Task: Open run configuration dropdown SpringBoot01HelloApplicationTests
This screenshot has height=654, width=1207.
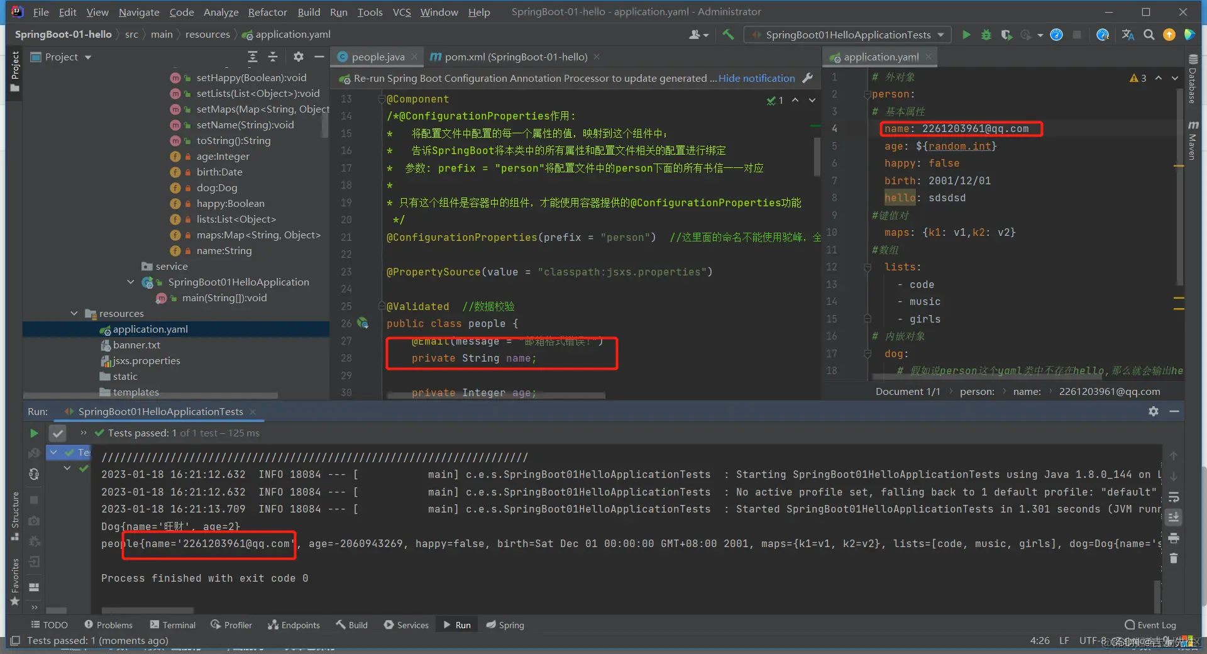Action: pyautogui.click(x=847, y=35)
